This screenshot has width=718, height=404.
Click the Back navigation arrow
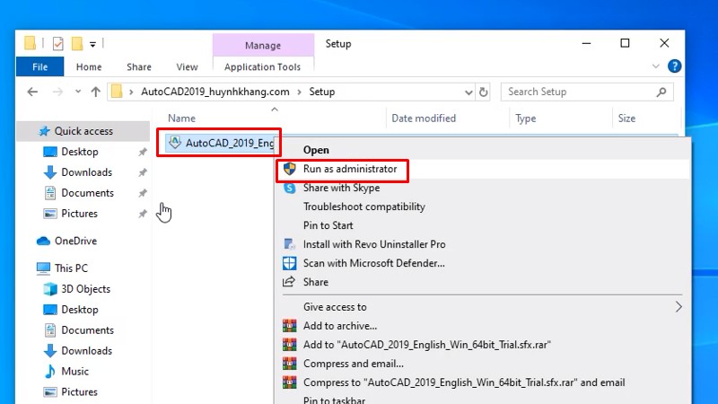pyautogui.click(x=32, y=92)
